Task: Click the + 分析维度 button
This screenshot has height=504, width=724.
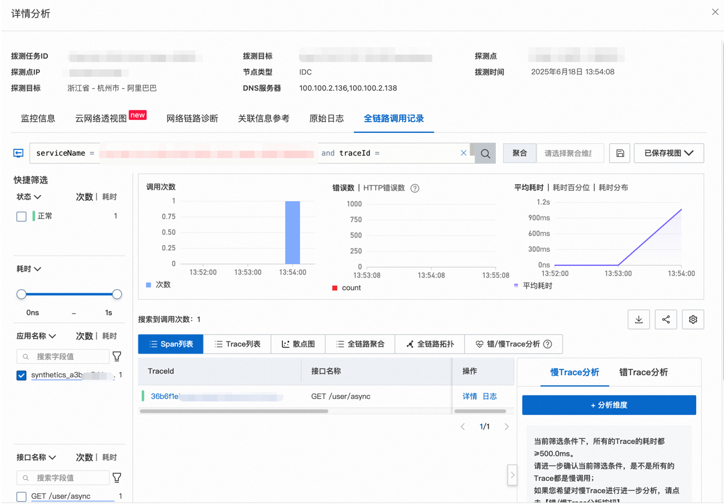Action: click(x=609, y=405)
